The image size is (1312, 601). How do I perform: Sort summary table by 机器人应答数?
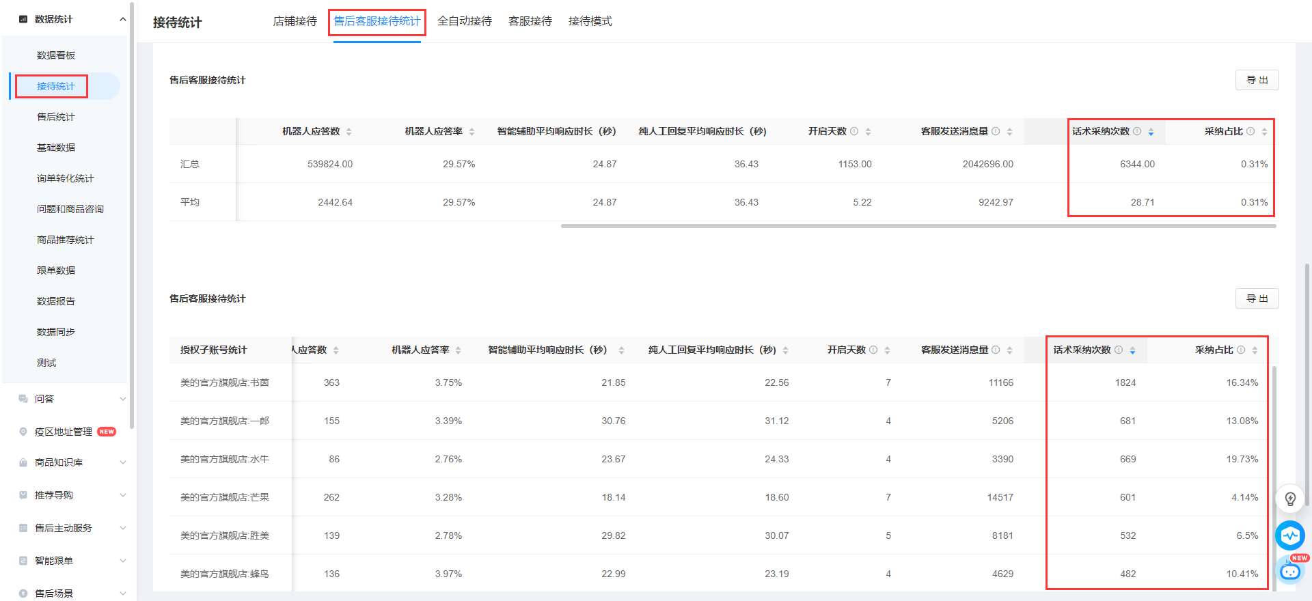348,132
